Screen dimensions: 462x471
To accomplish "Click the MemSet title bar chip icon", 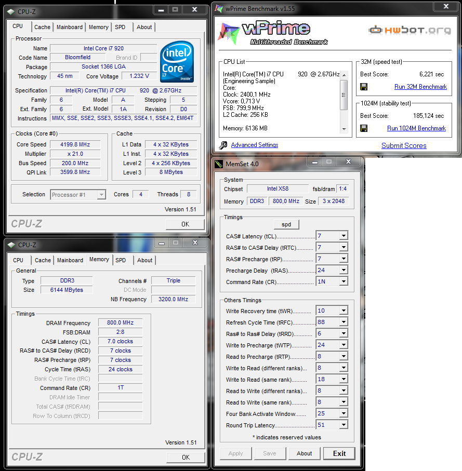I will point(218,164).
